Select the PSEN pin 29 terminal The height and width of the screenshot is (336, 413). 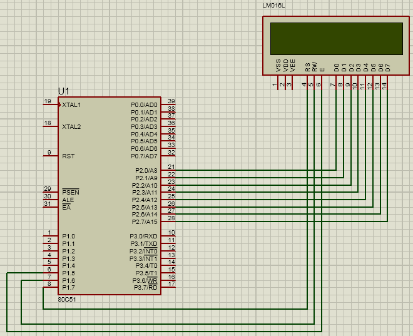coord(50,192)
